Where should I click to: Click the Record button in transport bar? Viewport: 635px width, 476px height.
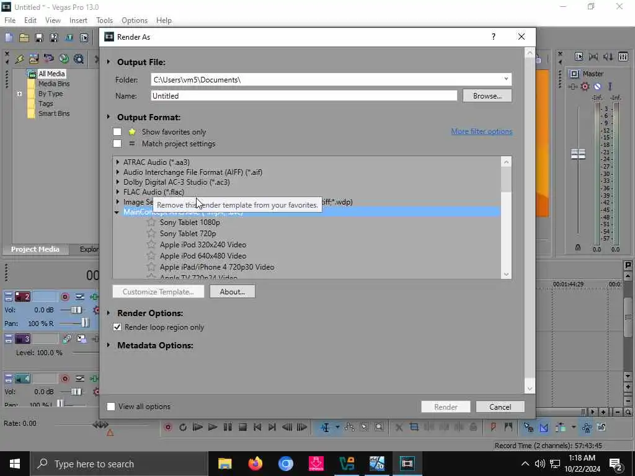pyautogui.click(x=168, y=427)
